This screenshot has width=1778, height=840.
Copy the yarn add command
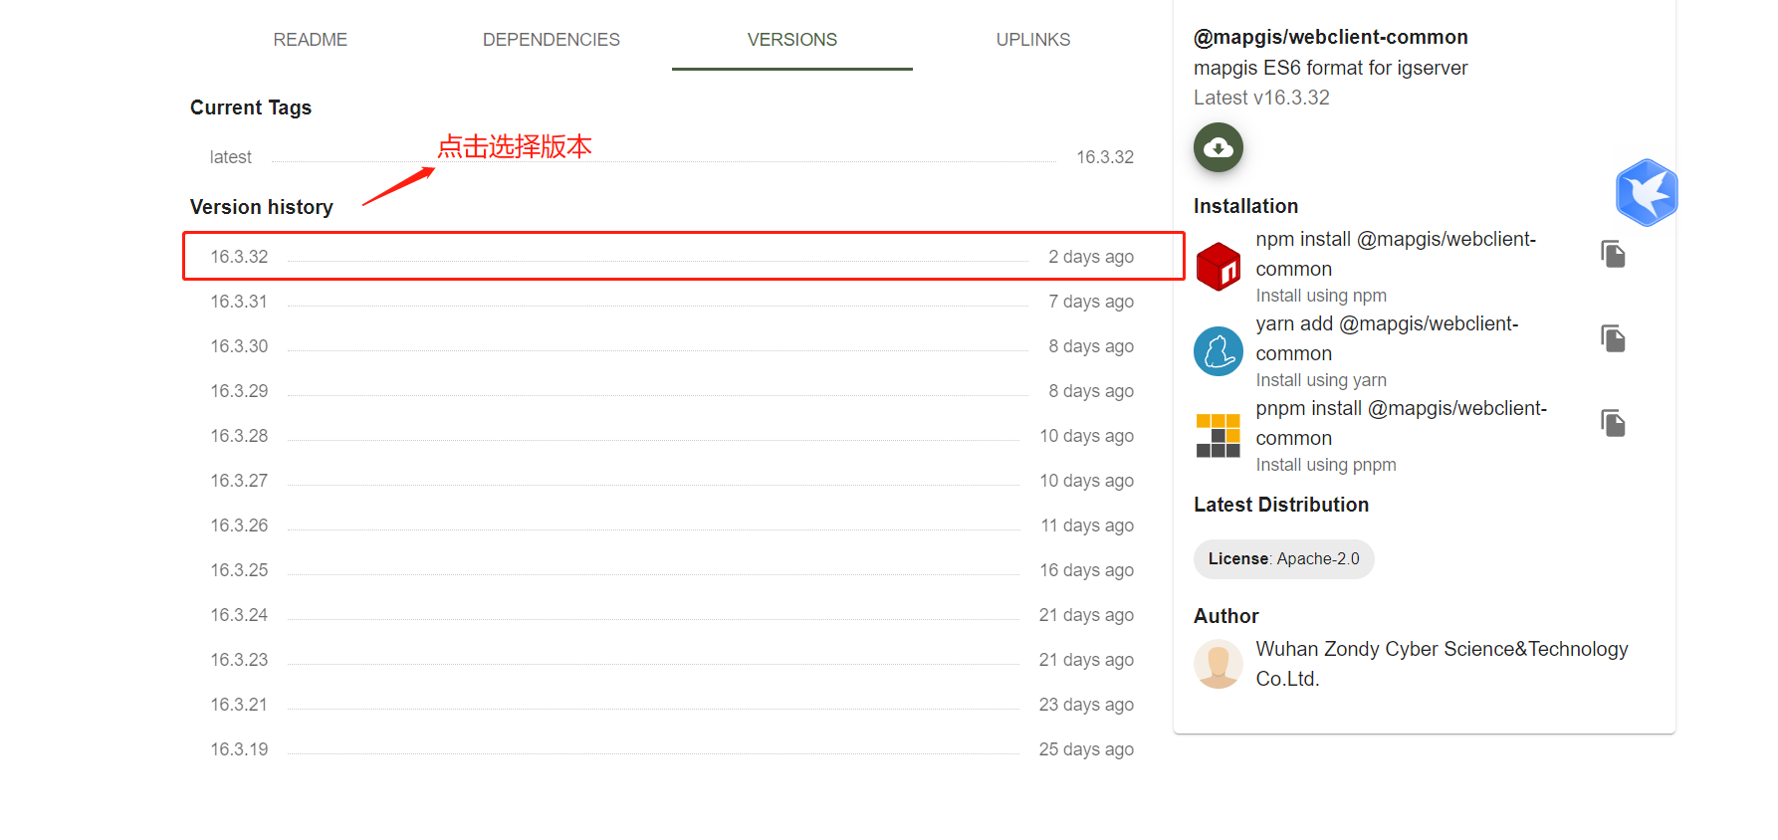1613,338
